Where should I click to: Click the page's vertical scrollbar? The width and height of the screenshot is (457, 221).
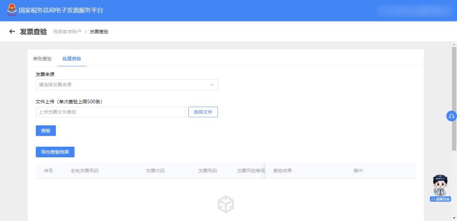pos(454,97)
